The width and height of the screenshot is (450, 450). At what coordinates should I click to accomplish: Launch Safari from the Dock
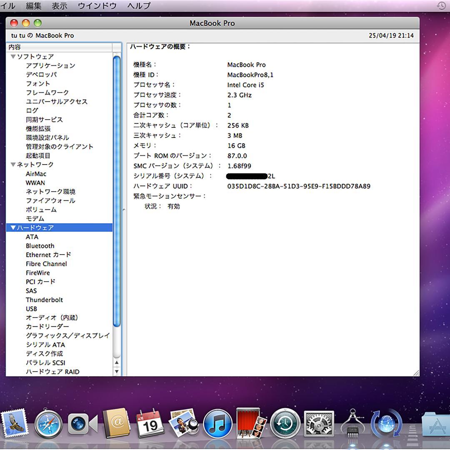tap(49, 425)
